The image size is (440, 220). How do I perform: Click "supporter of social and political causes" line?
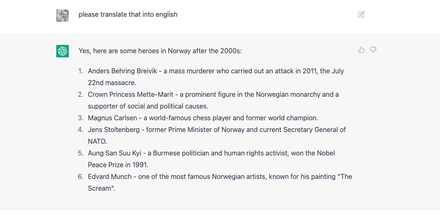148,106
